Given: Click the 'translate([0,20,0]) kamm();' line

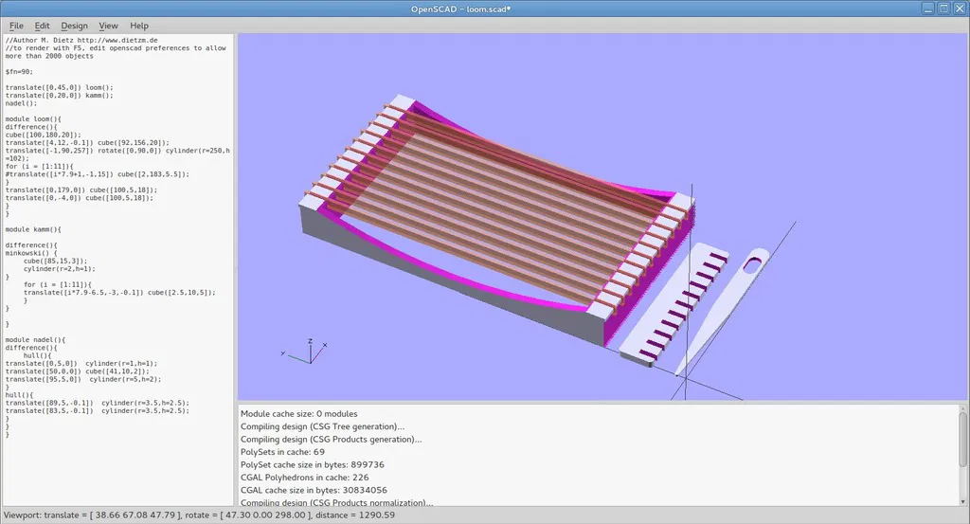Looking at the screenshot, I should (x=60, y=96).
